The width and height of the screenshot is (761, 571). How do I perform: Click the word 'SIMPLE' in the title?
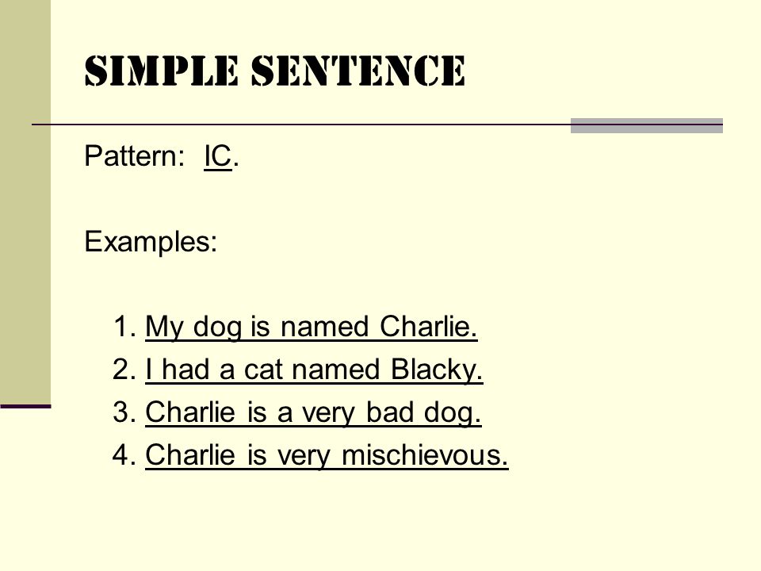[x=162, y=71]
